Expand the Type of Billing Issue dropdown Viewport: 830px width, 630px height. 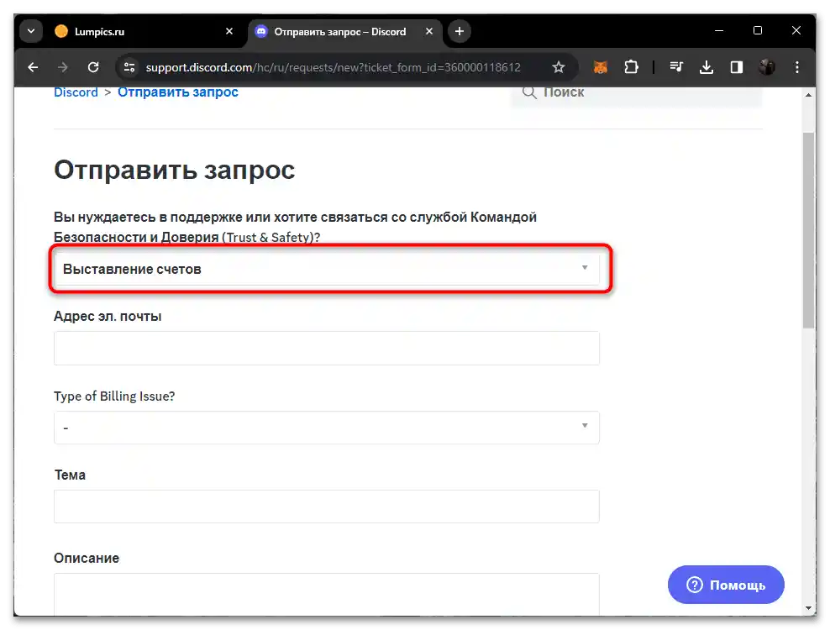327,428
